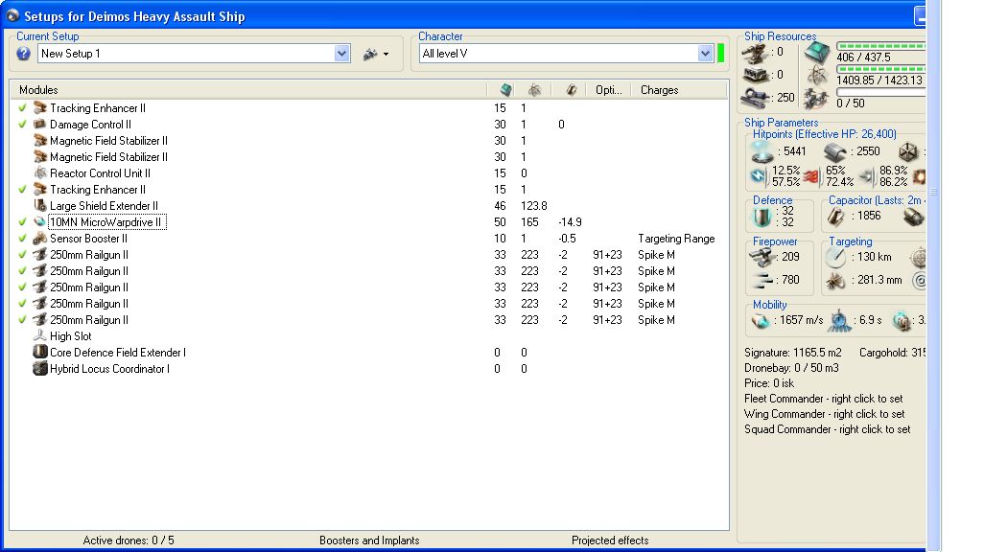Screen dimensions: 984x552
Task: Click Fleet Commander right click to set
Action: [823, 399]
